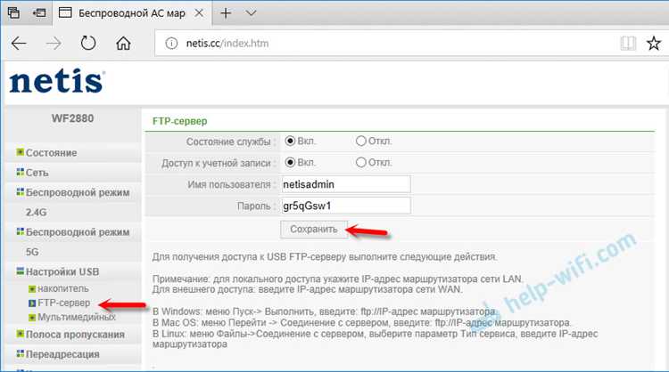Open the накопитель submenu item
Viewport: 669px width, 372px height.
63,288
